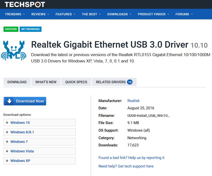Open the Downloads navigation menu

pyautogui.click(x=119, y=14)
